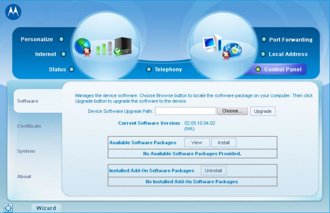Click the Motorola logo icon
The image size is (330, 213).
[x=13, y=12]
